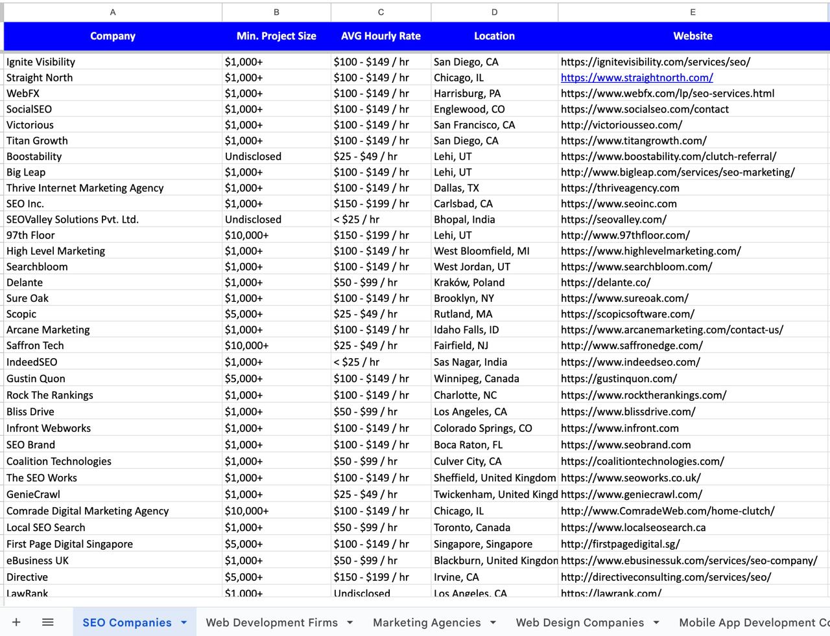
Task: Open the straightnorth.com hyperlink
Action: 637,78
